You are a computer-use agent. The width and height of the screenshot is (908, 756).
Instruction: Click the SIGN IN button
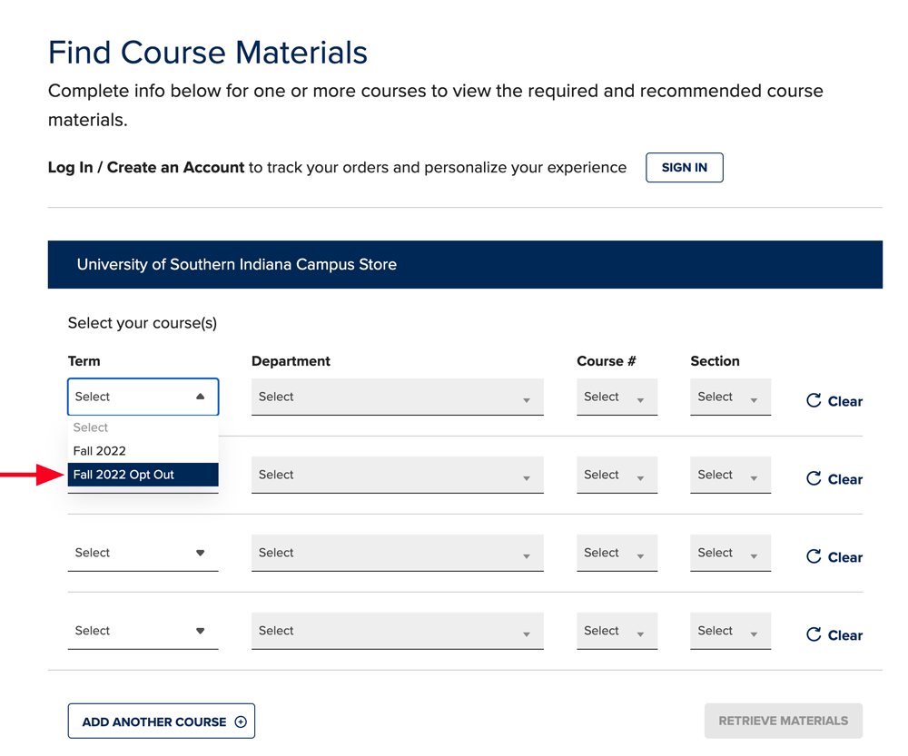pyautogui.click(x=684, y=167)
